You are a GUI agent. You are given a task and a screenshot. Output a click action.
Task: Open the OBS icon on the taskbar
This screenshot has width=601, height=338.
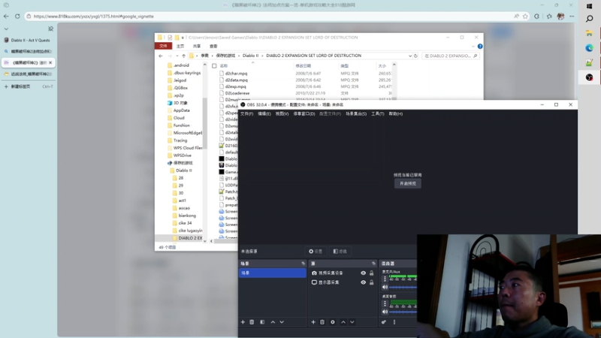click(x=590, y=77)
